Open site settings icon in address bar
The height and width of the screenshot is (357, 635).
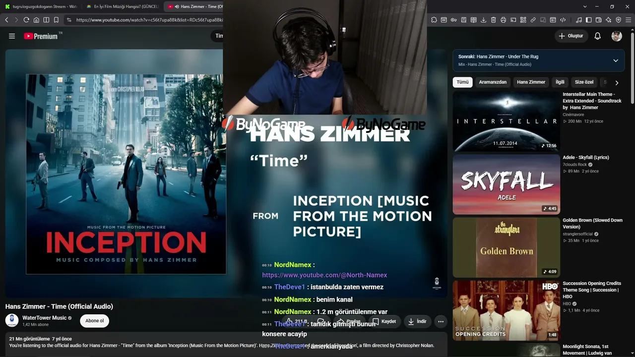[x=69, y=20]
